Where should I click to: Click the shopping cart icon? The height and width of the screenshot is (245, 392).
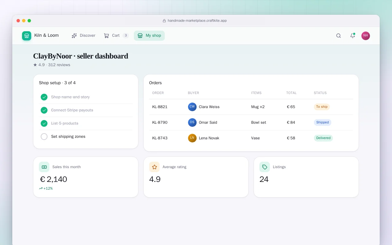tap(106, 36)
